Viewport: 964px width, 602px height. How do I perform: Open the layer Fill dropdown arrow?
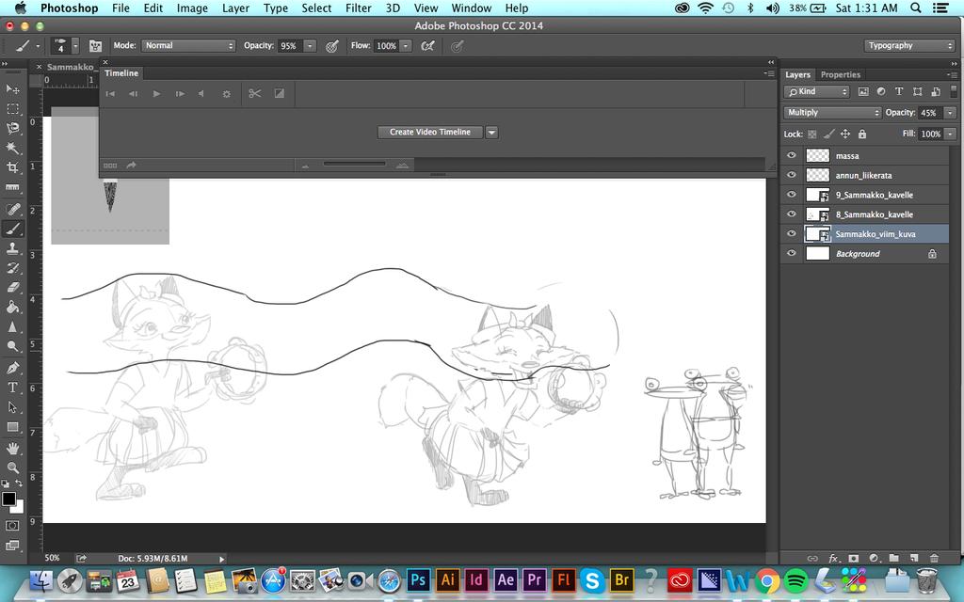tap(951, 134)
